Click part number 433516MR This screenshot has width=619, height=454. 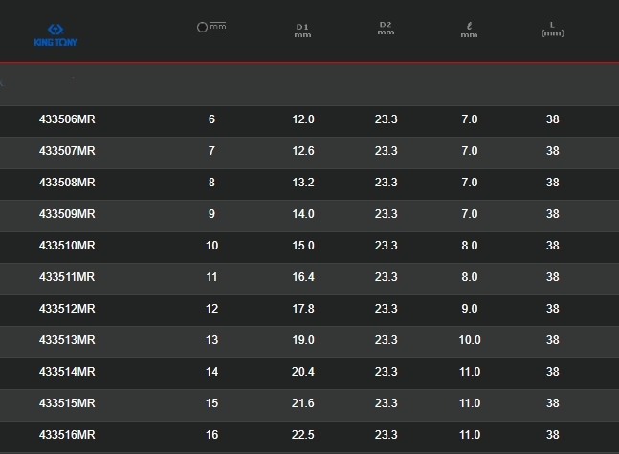67,435
